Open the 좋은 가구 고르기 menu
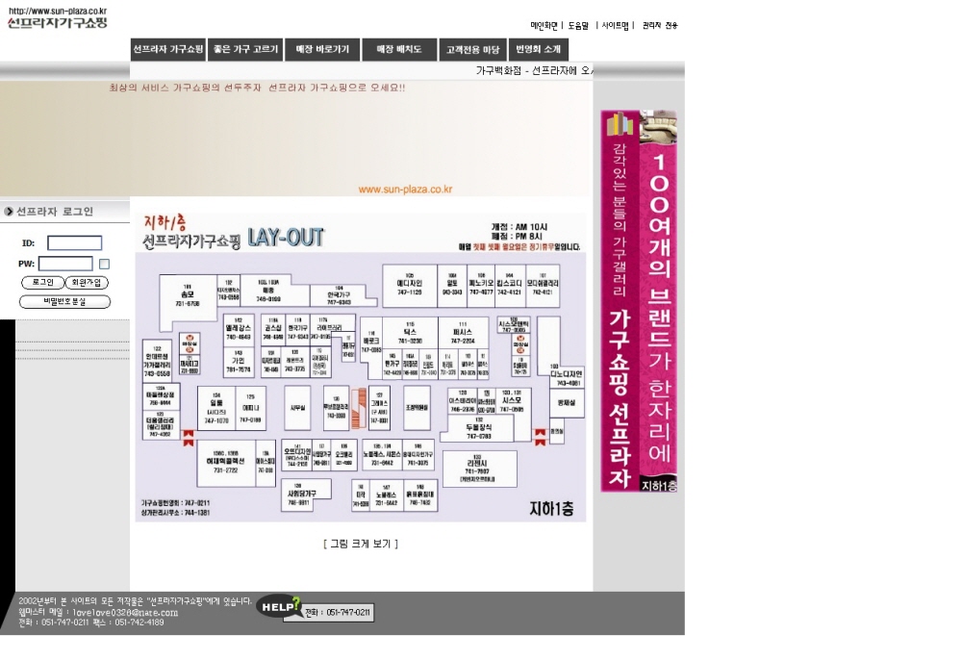Viewport: 962px width, 660px height. [245, 49]
